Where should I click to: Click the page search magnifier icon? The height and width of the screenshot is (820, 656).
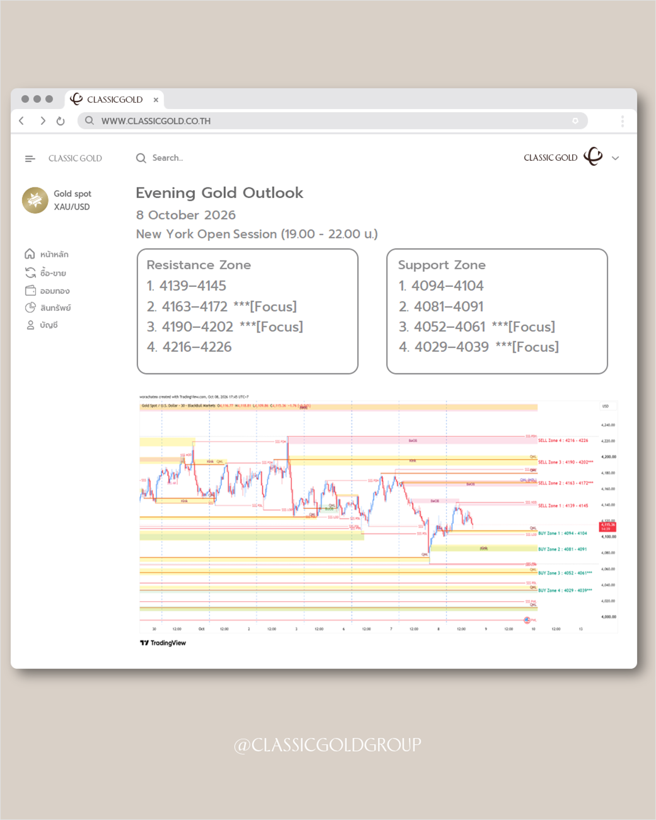[x=141, y=158]
